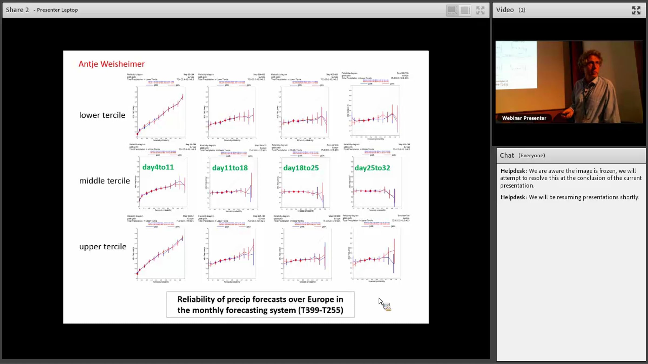Click the 'lower tercile' row label
648x364 pixels.
[x=102, y=115]
